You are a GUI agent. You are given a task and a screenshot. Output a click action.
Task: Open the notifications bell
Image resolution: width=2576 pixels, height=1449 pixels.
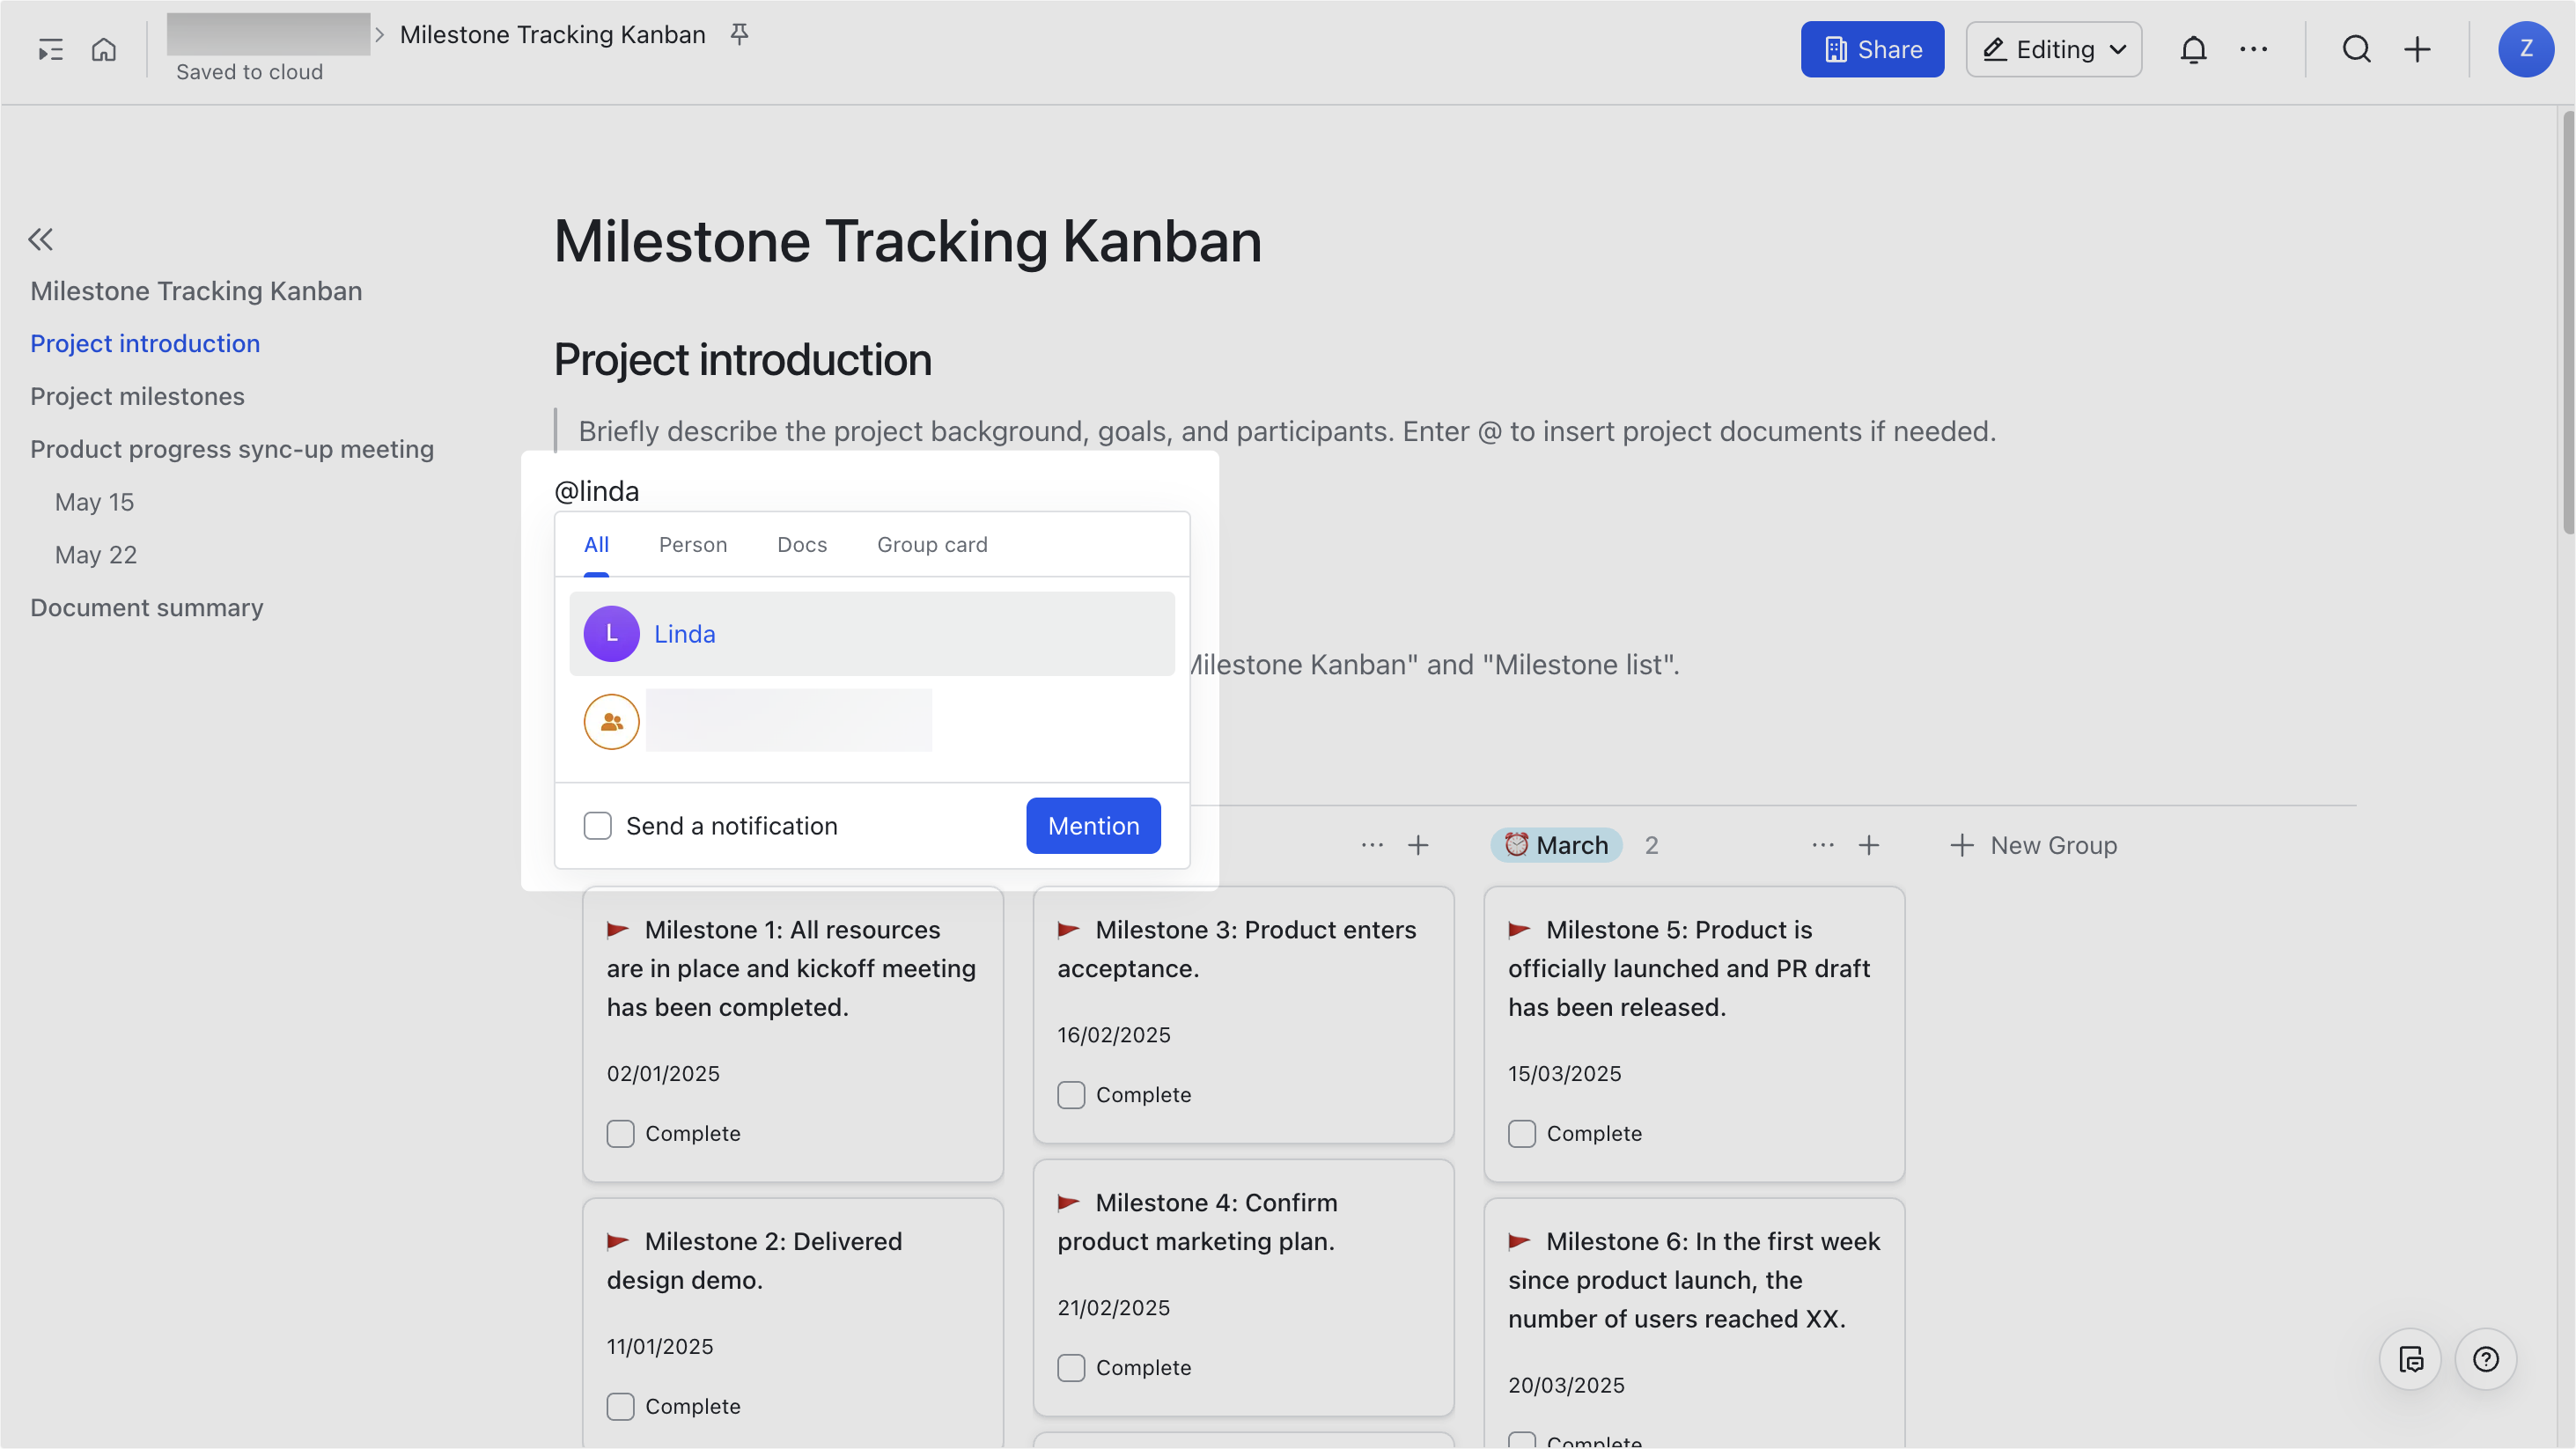pyautogui.click(x=2193, y=49)
